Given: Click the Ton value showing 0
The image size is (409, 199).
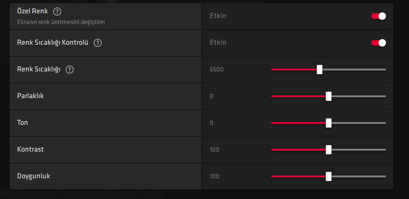Looking at the screenshot, I should 212,123.
